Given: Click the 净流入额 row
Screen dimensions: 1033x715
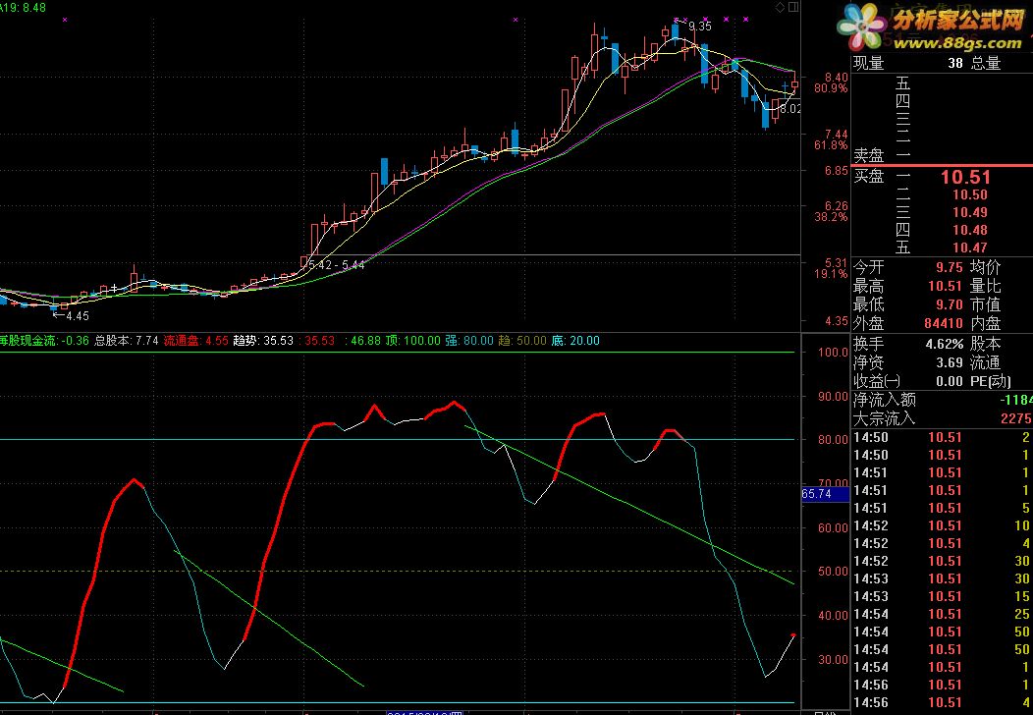Looking at the screenshot, I should click(x=942, y=400).
